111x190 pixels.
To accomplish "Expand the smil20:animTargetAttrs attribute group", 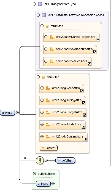I will pos(42,112).
